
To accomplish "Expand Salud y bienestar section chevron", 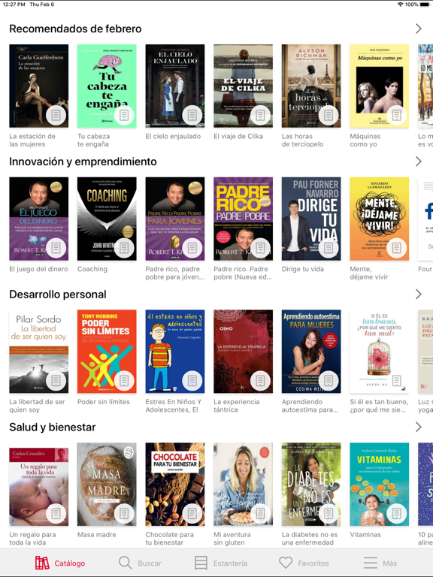I will [418, 427].
